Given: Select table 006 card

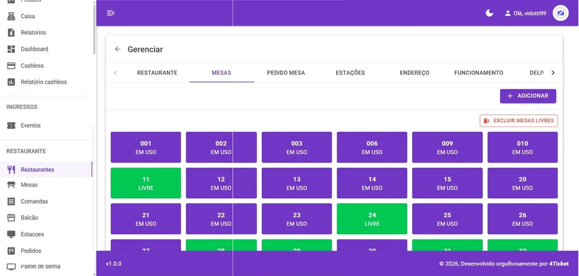Looking at the screenshot, I should point(372,147).
